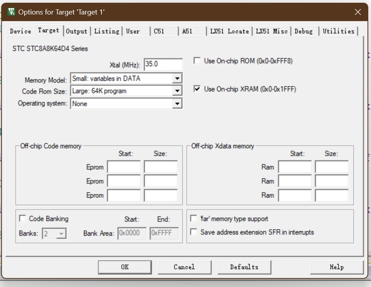Viewport: 371px width, 287px height.
Task: Open the Utilities tab
Action: pyautogui.click(x=338, y=31)
